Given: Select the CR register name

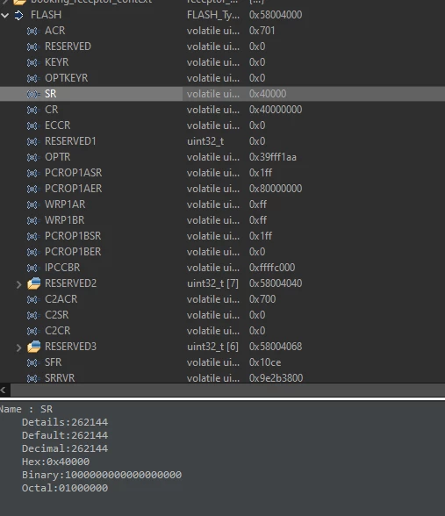Looking at the screenshot, I should (51, 110).
